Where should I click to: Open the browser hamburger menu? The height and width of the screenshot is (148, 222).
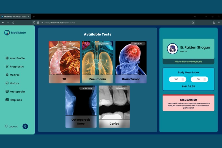219,23
